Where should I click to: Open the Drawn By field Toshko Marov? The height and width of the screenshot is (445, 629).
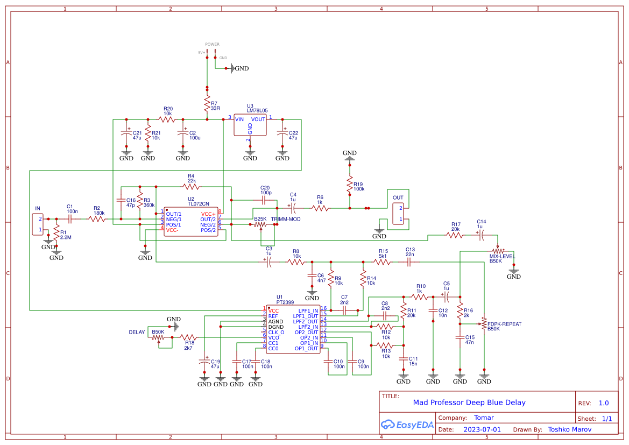tap(569, 429)
